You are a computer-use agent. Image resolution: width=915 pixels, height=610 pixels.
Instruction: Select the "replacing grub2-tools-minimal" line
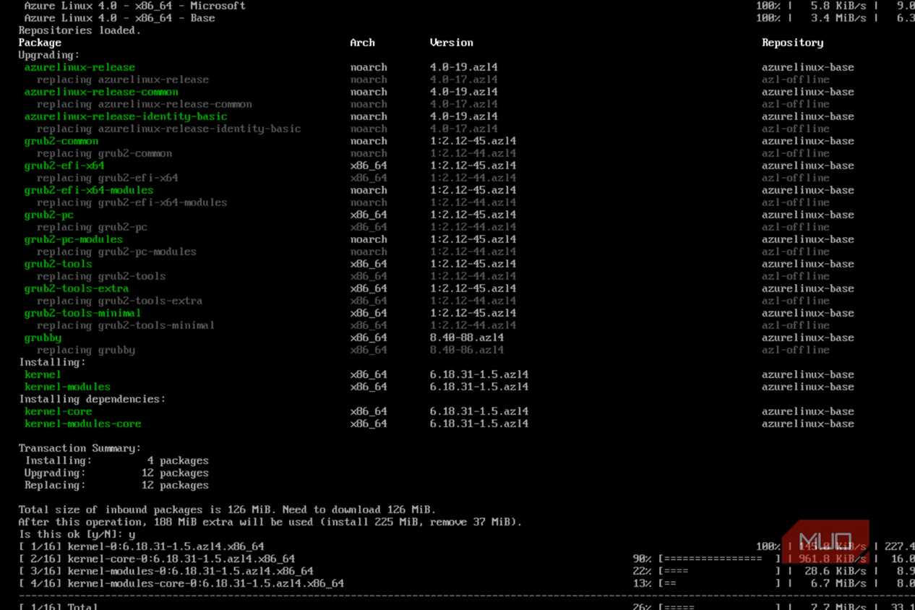pos(126,325)
